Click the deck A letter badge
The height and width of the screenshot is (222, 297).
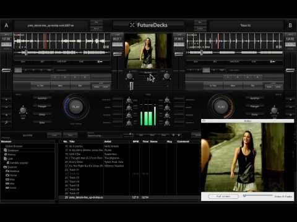(6, 25)
